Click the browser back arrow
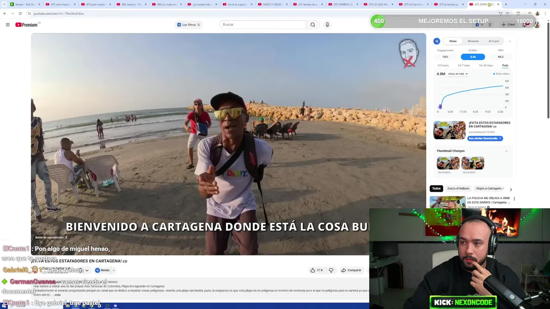 (x=5, y=13)
